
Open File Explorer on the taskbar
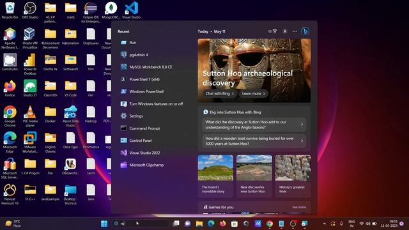click(x=199, y=224)
